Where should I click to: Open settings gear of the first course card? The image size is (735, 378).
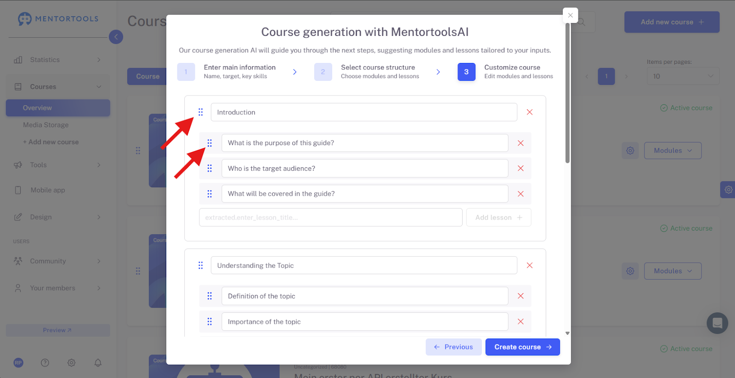[x=630, y=151]
